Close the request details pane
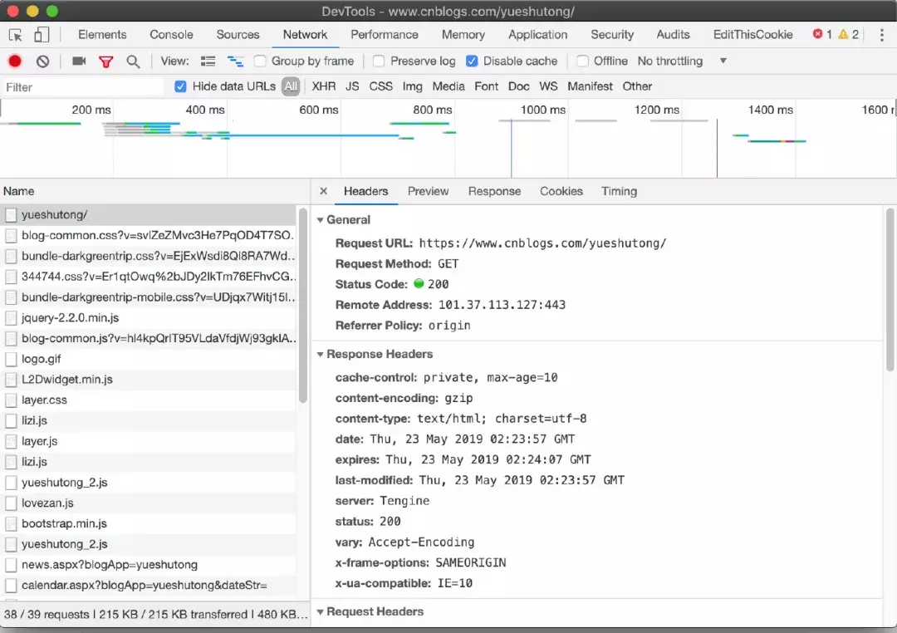This screenshot has height=633, width=897. coord(323,191)
